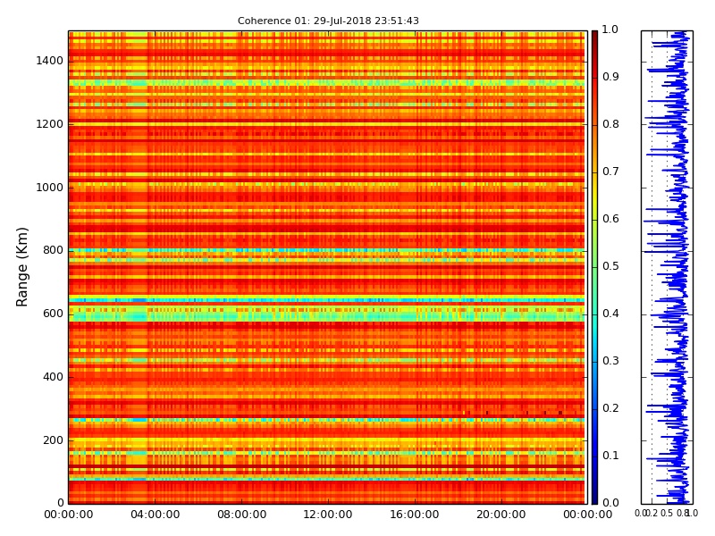
Task: Click the colorbar's 0.2 tick label
Action: [610, 408]
